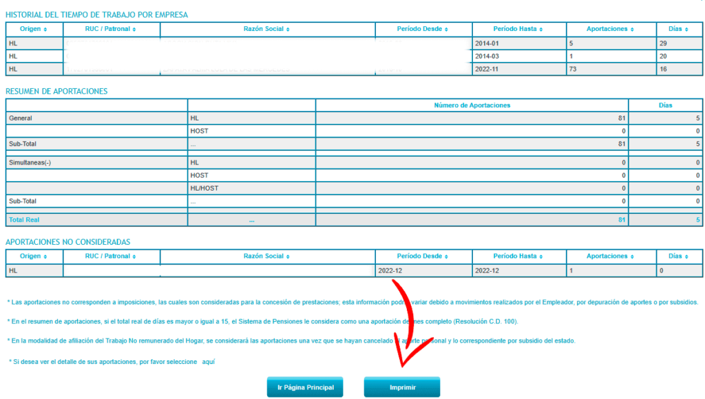This screenshot has width=705, height=399.
Task: Sort history table by Razón Social
Action: [x=267, y=29]
